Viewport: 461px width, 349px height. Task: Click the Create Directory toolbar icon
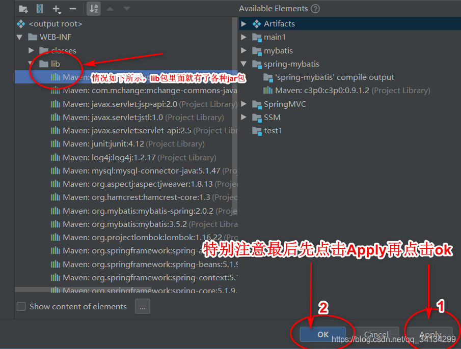[x=23, y=9]
